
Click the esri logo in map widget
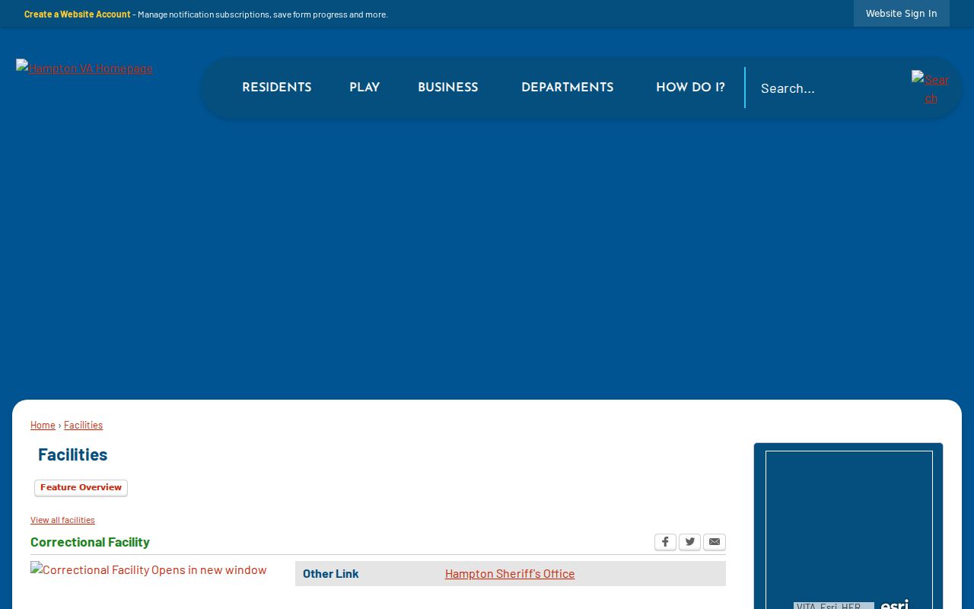coord(895,604)
